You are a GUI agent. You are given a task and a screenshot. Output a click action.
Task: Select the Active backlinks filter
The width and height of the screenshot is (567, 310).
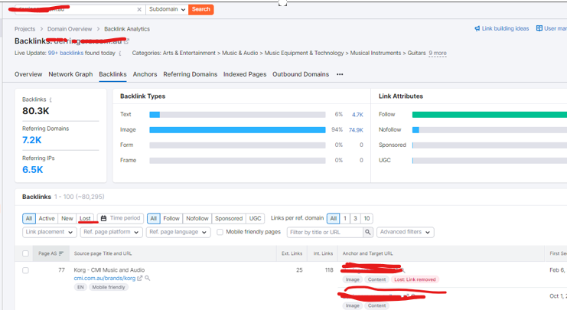(x=47, y=218)
